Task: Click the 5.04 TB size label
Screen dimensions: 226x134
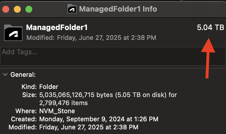Action: [210, 27]
